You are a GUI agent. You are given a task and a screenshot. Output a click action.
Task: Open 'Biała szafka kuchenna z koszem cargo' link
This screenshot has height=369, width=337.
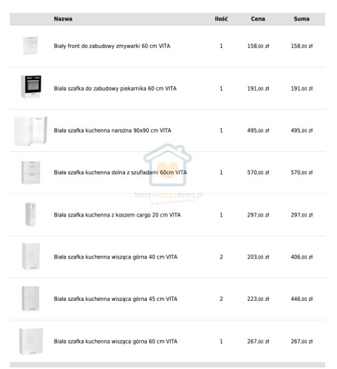click(x=117, y=215)
